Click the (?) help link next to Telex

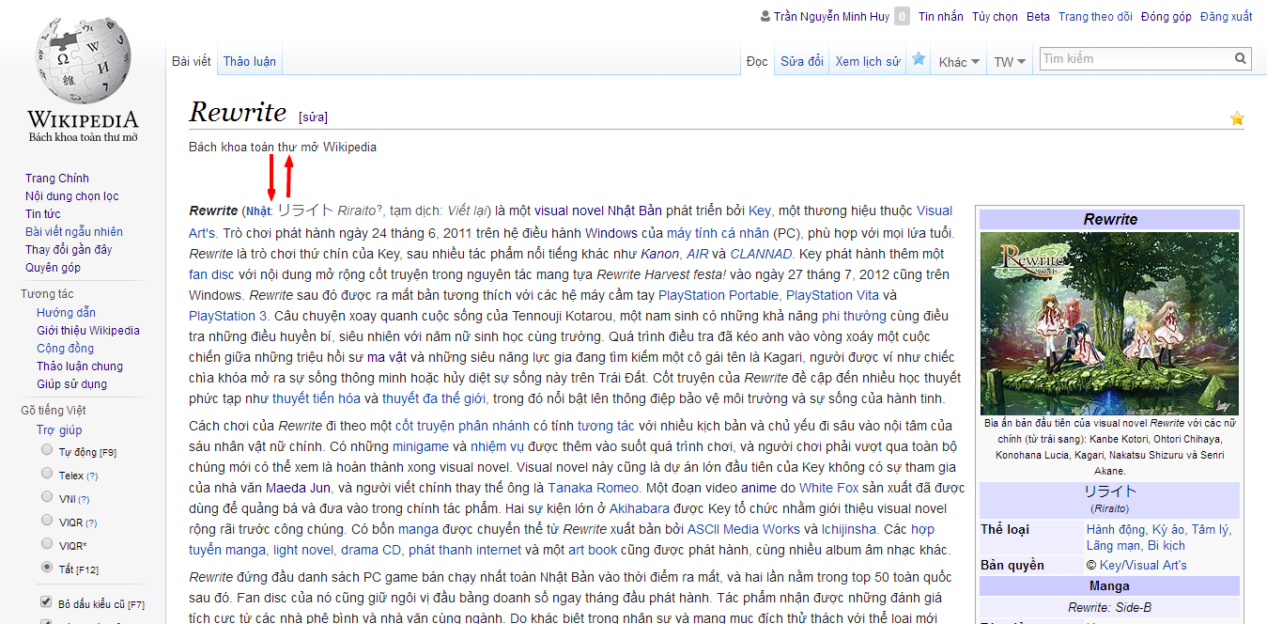click(92, 476)
